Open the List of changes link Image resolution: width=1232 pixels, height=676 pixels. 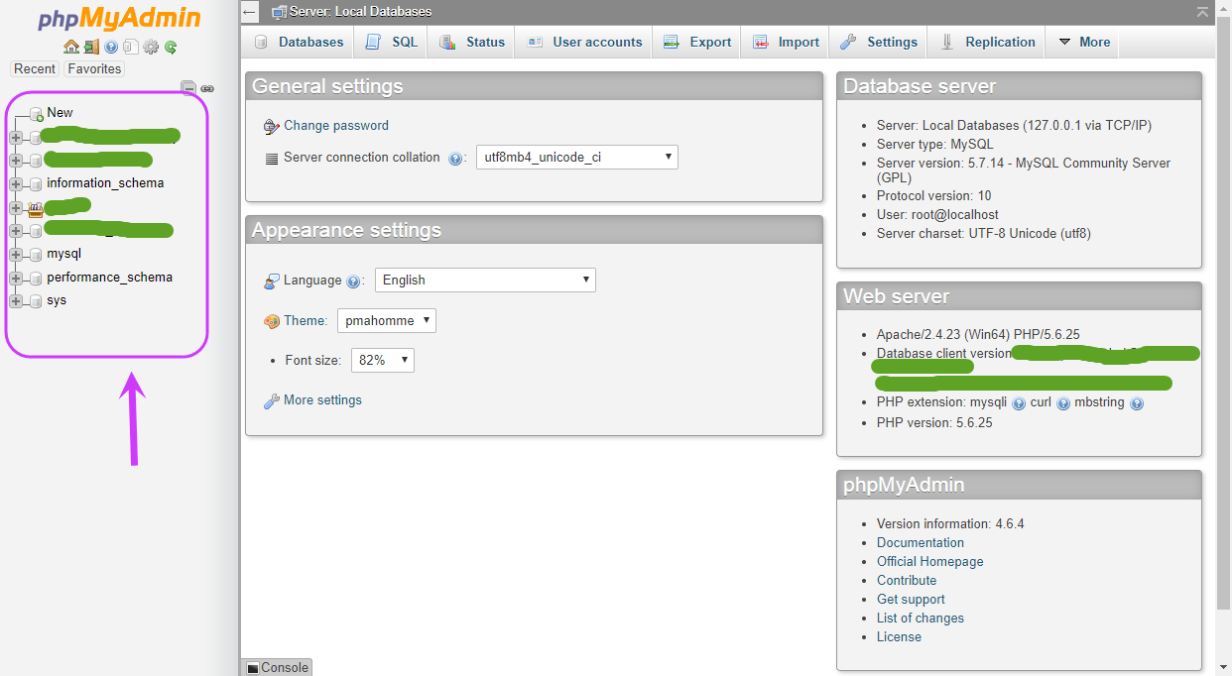click(x=921, y=619)
